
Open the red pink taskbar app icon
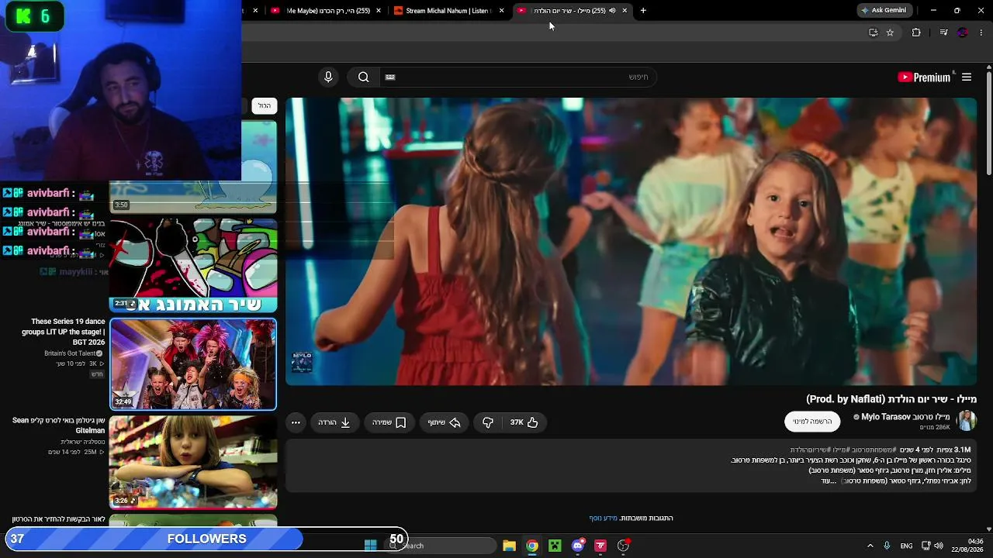(600, 546)
